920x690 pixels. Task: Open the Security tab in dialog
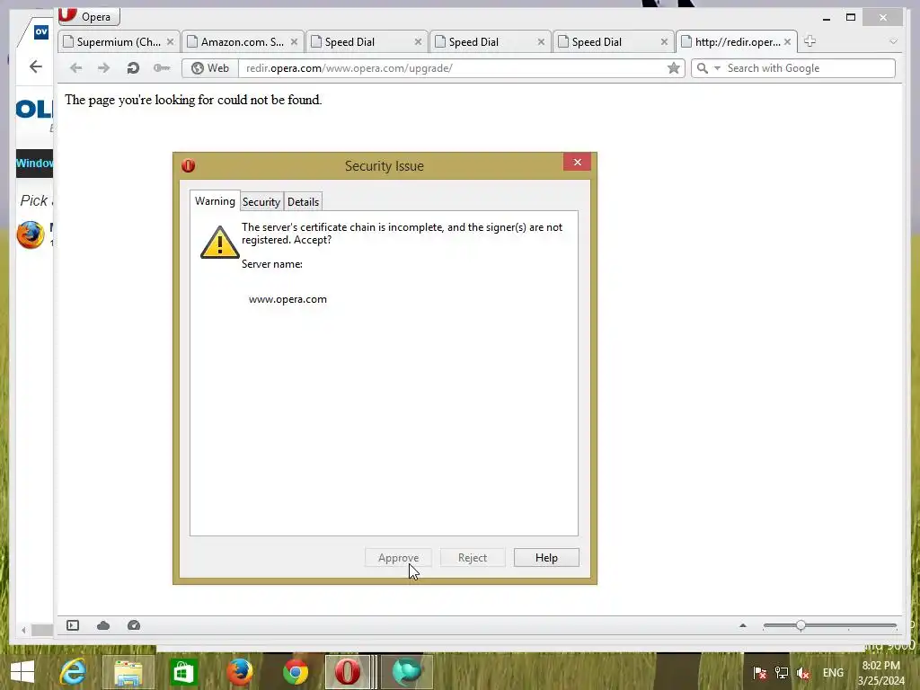pos(261,202)
